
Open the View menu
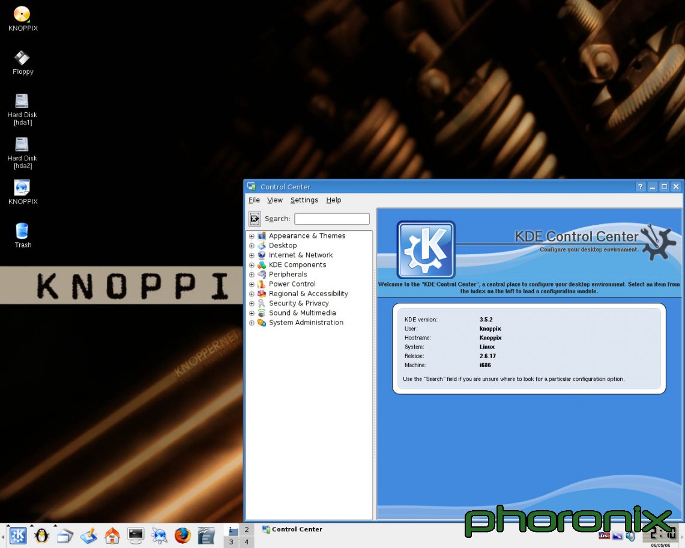274,200
